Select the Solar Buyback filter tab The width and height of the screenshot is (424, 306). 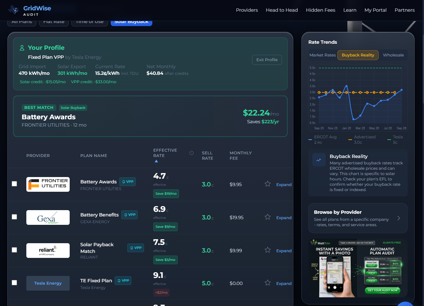[x=131, y=22]
